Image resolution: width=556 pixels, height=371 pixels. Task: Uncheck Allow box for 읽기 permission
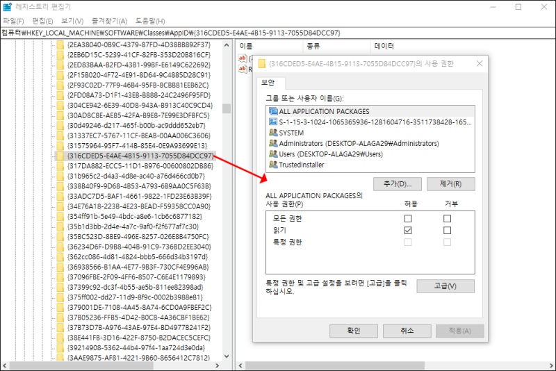[408, 231]
